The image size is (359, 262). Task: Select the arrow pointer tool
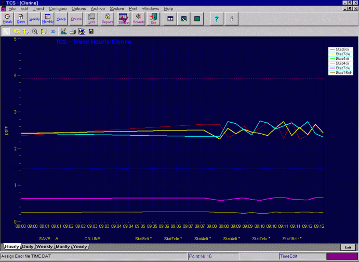coord(6,31)
